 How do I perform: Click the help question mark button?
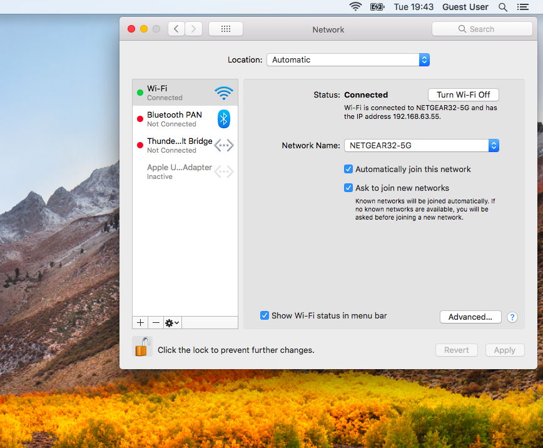(512, 317)
